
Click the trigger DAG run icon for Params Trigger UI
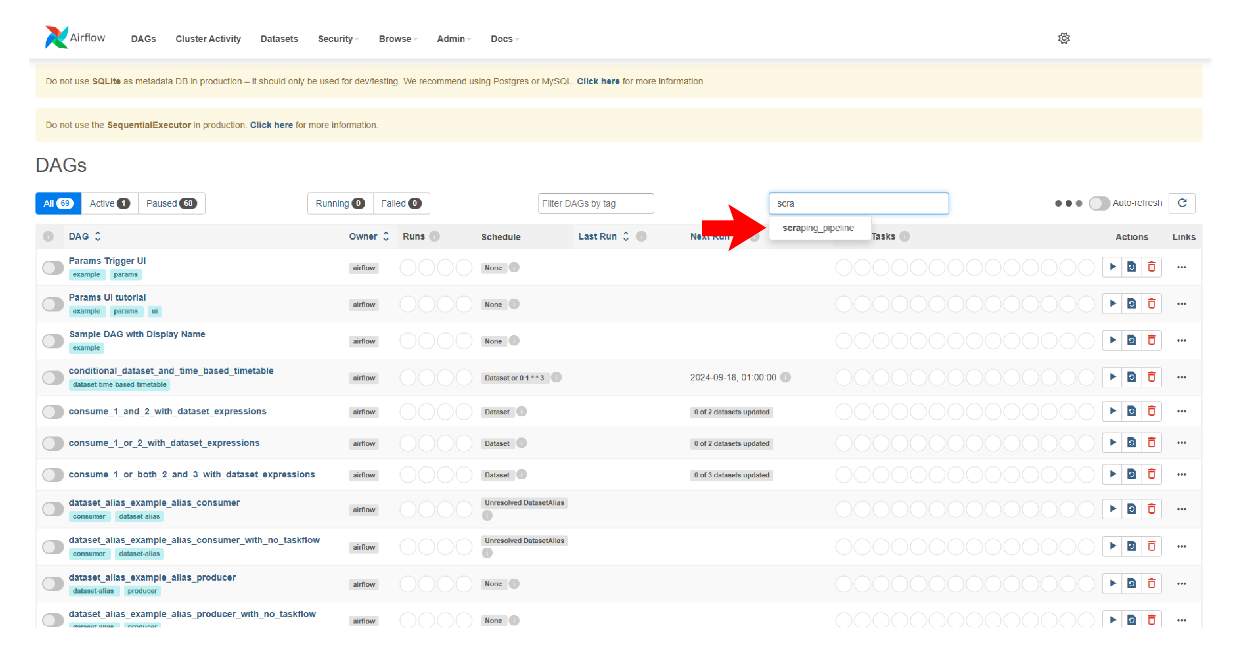[1112, 267]
